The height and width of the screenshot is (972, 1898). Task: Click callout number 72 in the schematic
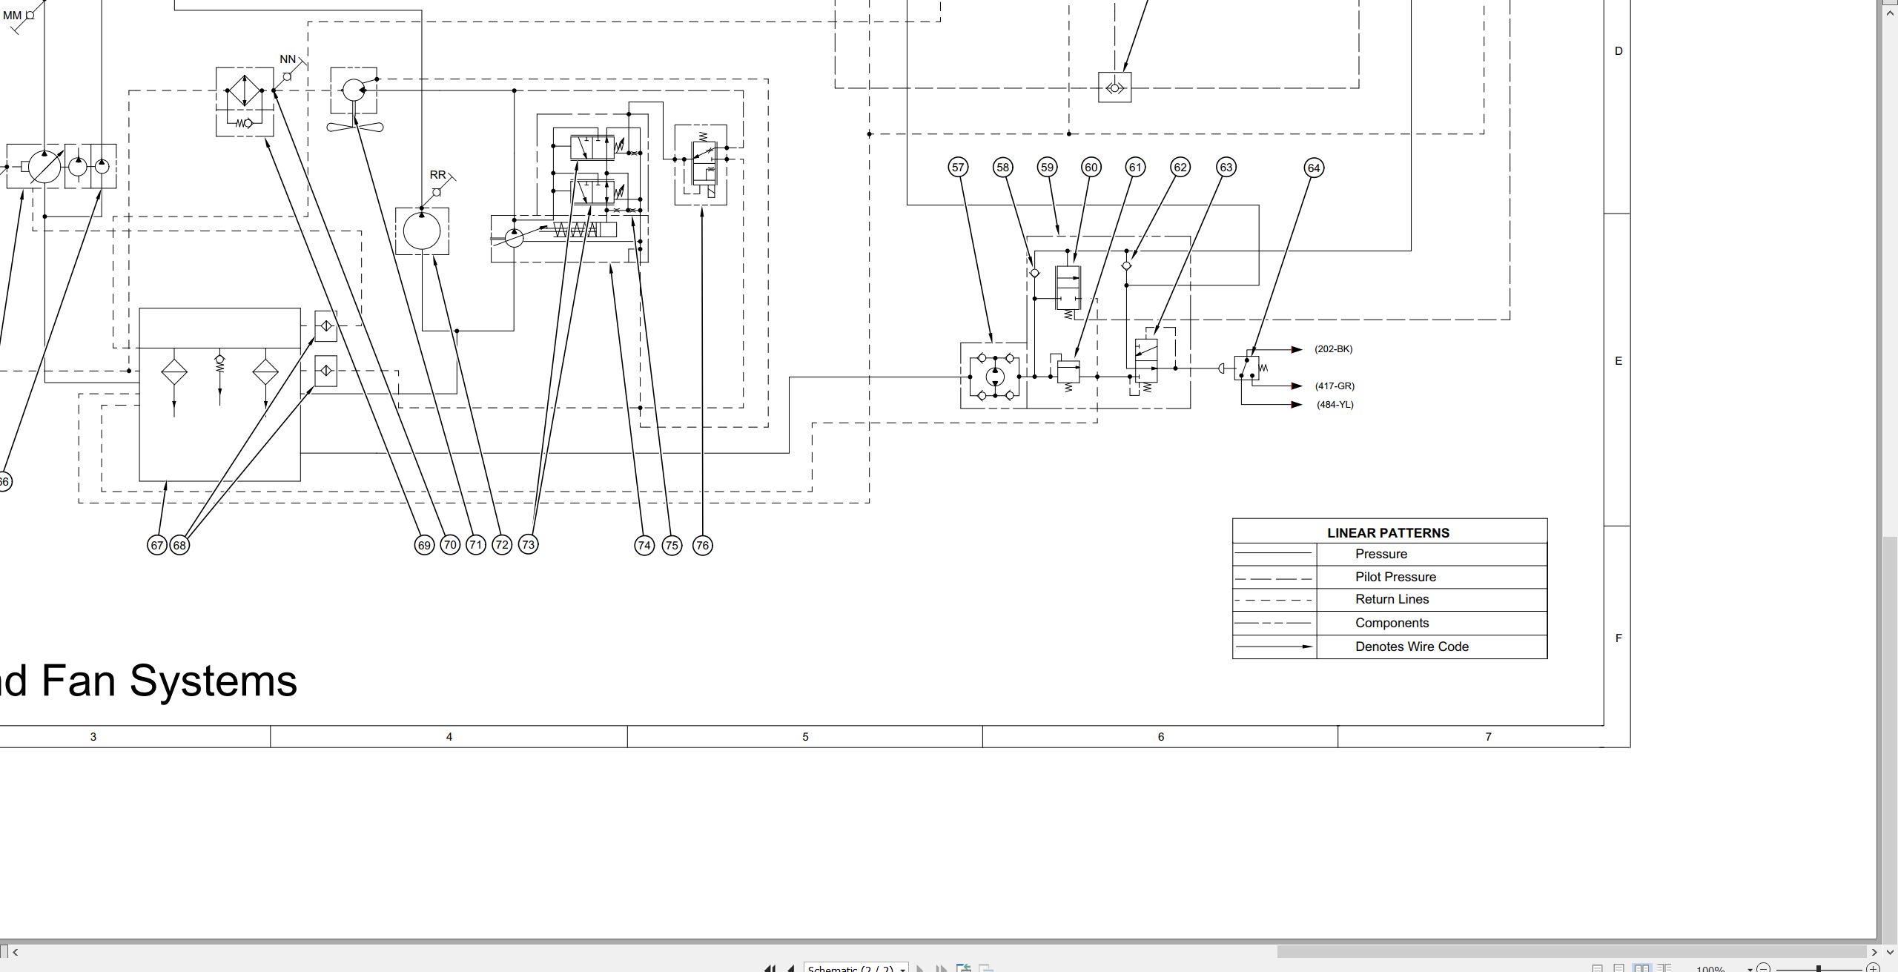502,545
